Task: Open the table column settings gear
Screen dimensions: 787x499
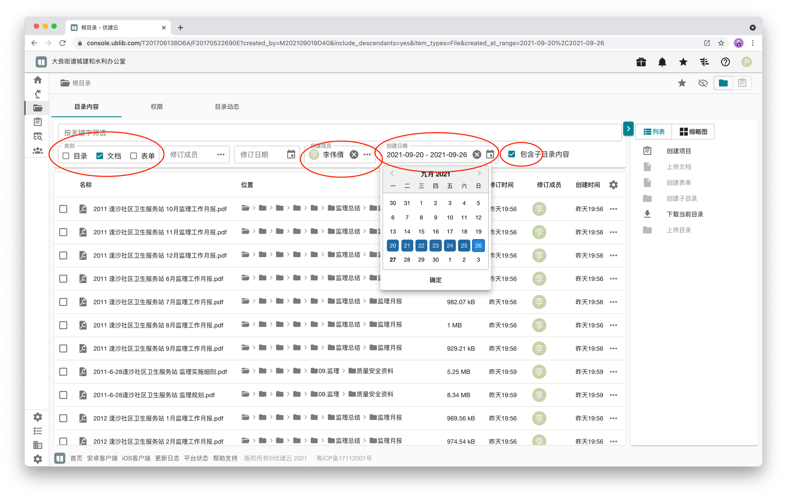Action: click(613, 185)
